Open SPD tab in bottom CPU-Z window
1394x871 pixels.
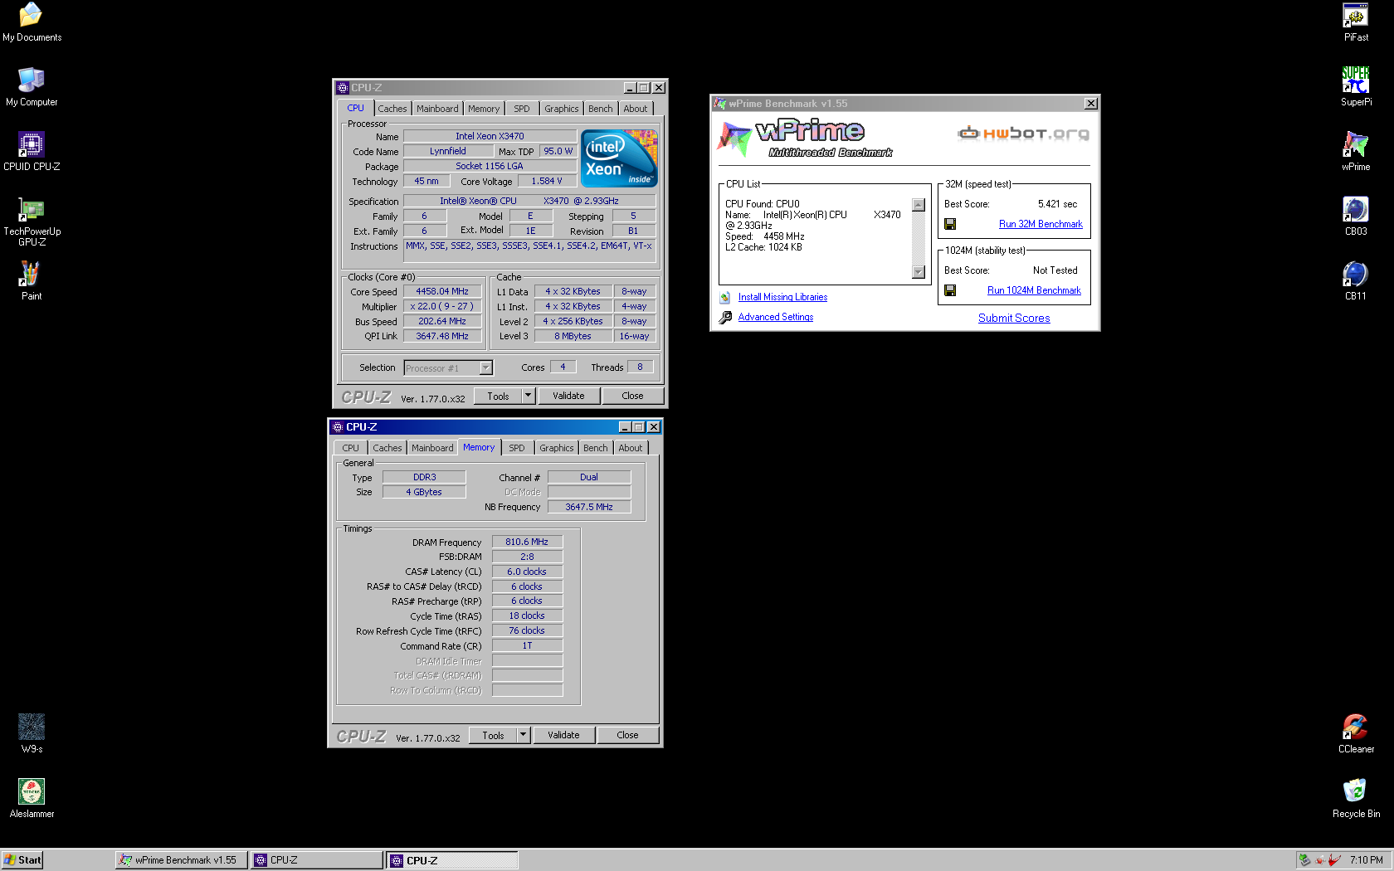pyautogui.click(x=517, y=448)
